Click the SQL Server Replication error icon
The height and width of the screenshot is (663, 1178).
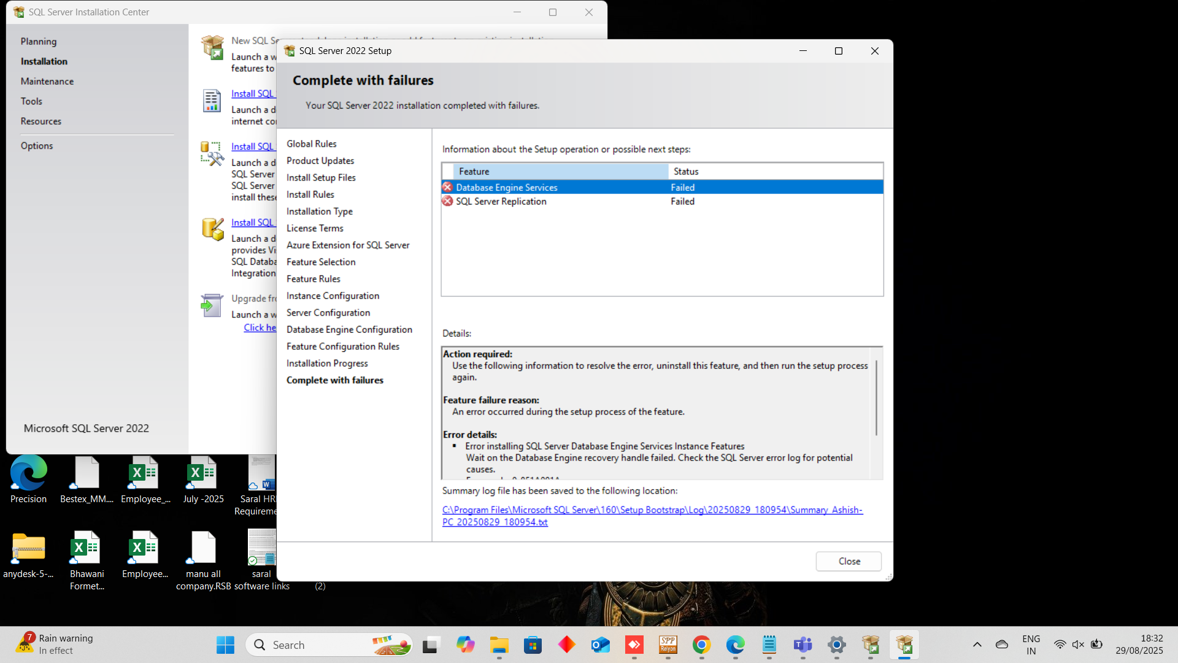[x=447, y=201]
